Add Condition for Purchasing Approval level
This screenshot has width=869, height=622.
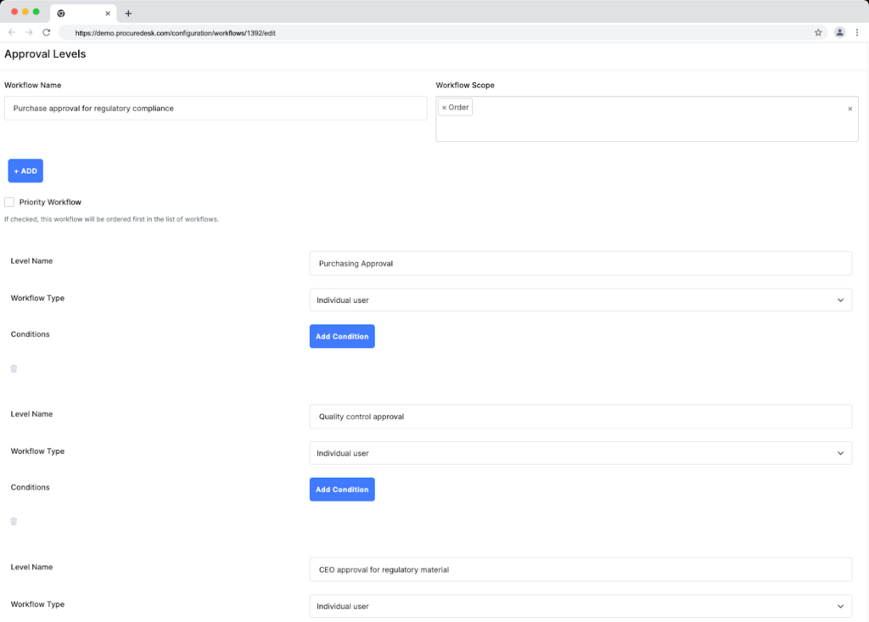pos(342,337)
